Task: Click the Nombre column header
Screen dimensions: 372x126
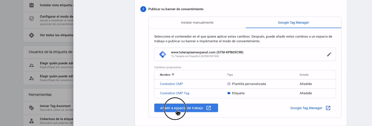Action: pyautogui.click(x=164, y=75)
